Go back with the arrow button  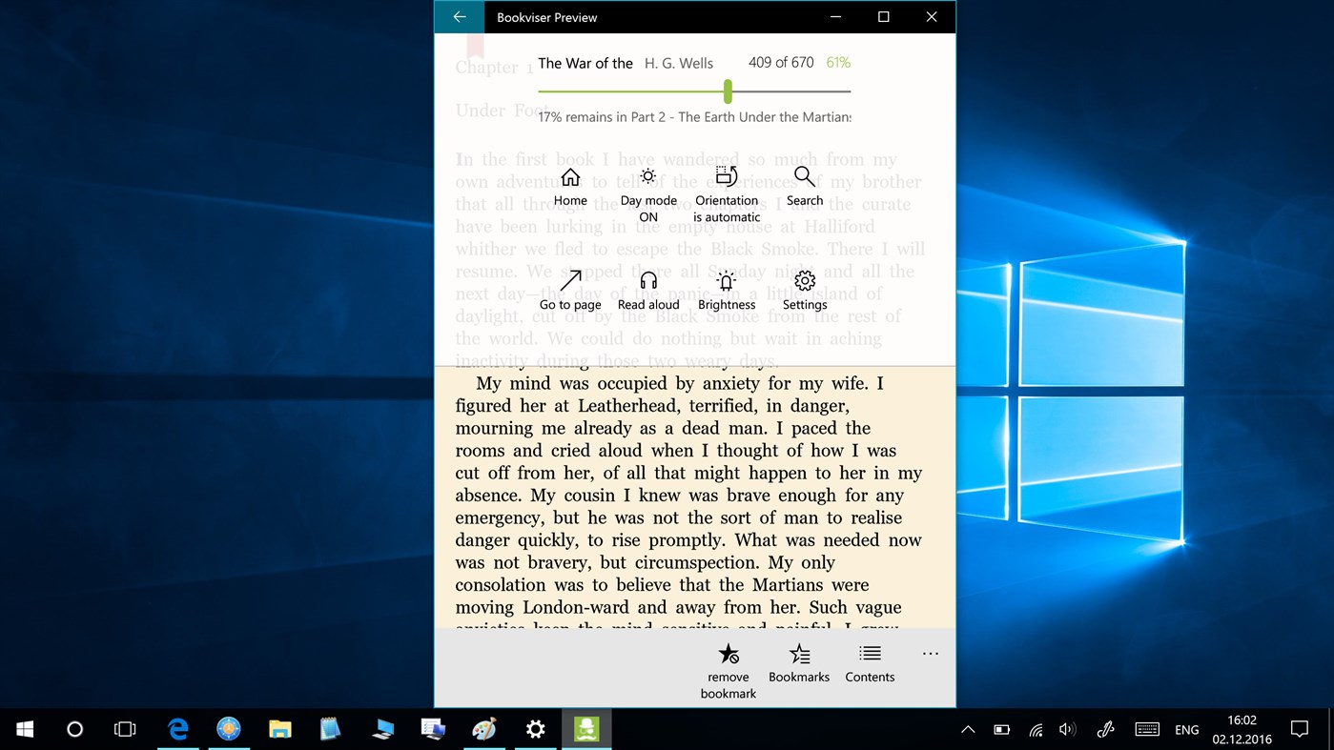click(458, 16)
